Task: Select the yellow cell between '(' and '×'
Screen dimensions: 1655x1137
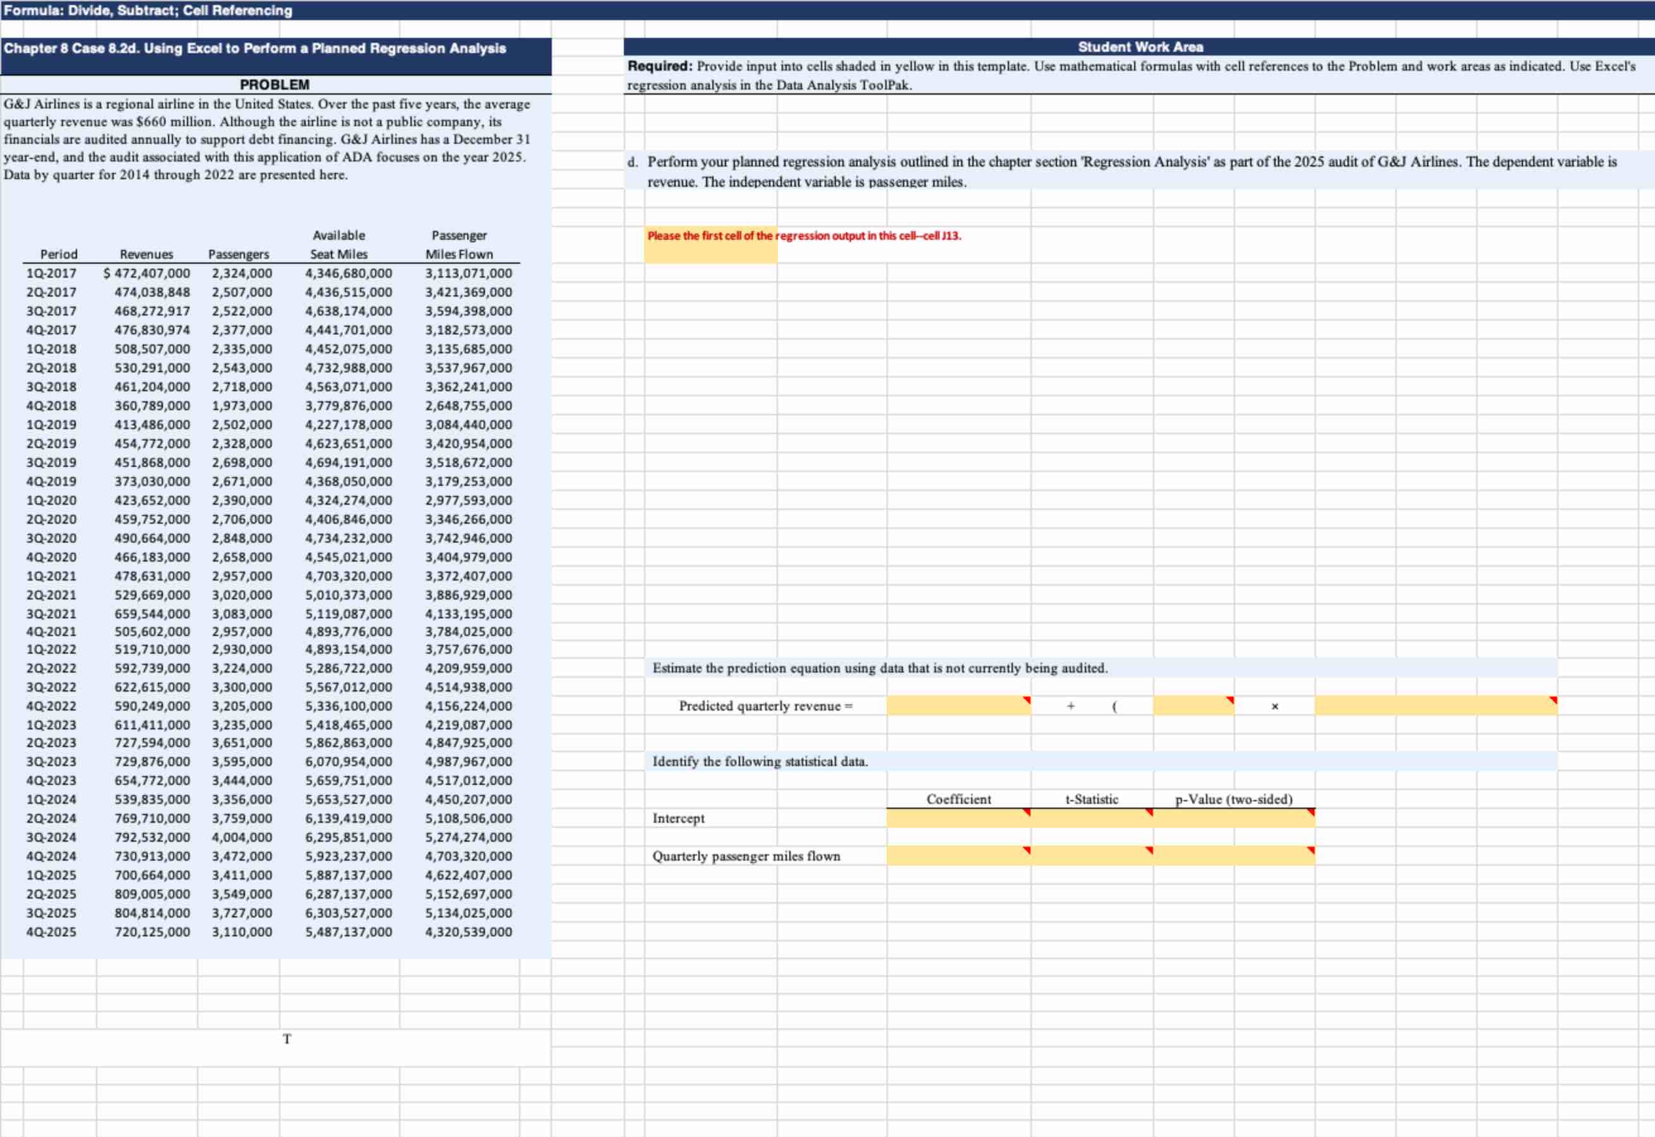Action: point(1193,705)
